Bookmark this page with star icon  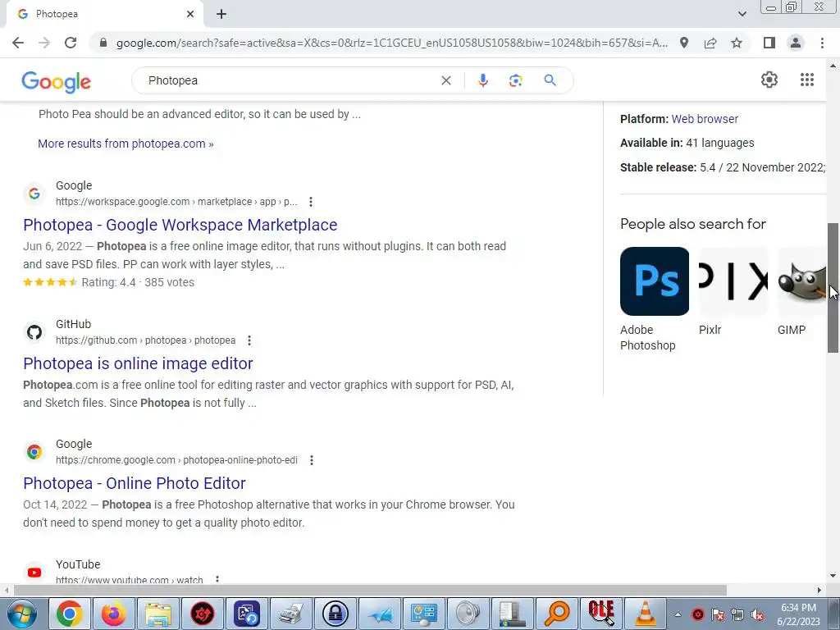point(737,43)
